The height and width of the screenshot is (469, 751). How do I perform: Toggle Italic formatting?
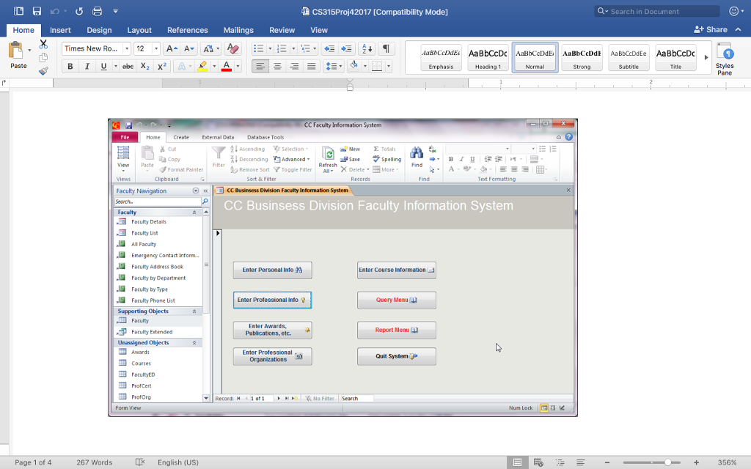click(87, 66)
